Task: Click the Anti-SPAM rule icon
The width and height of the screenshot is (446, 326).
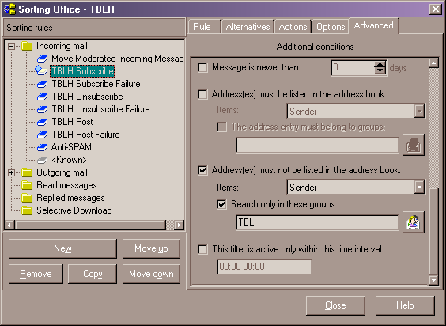Action: (x=43, y=147)
